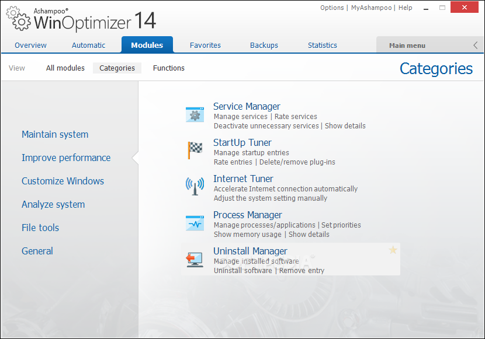
Task: Click the Internet Tuner antenna icon
Action: (195, 186)
